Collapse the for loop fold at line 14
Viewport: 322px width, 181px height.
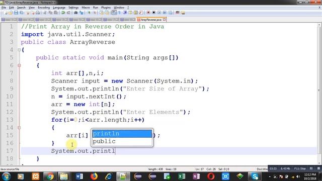(19, 128)
